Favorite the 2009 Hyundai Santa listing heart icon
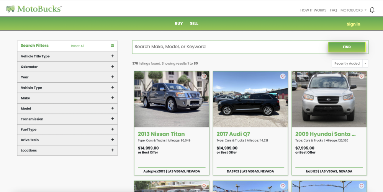The width and height of the screenshot is (383, 192). 362,76
